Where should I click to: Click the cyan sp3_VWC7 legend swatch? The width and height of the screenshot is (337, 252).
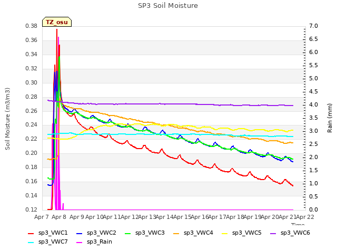(x=31, y=243)
